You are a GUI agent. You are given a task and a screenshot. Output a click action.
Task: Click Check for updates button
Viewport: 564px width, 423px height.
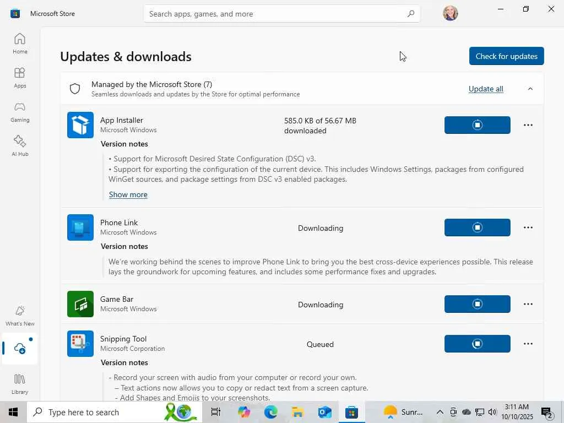[x=507, y=56]
